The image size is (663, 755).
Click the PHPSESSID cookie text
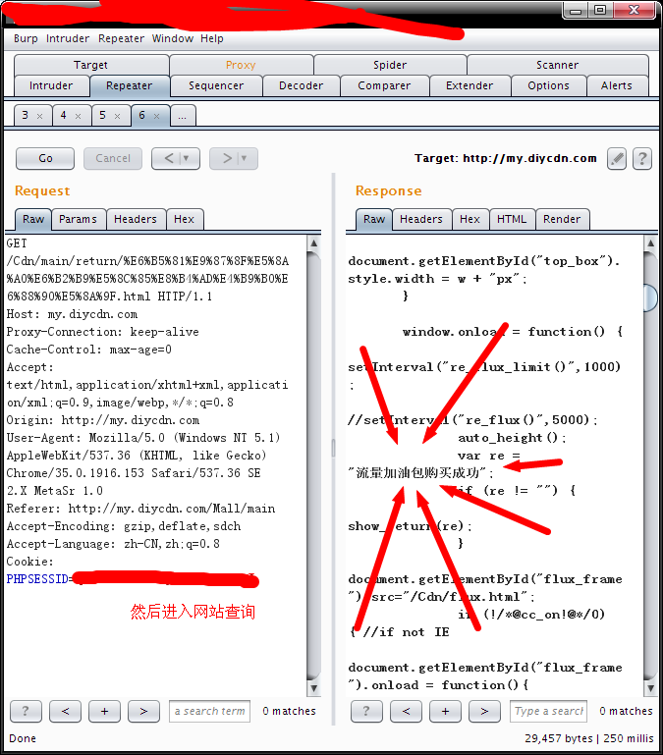(x=37, y=579)
